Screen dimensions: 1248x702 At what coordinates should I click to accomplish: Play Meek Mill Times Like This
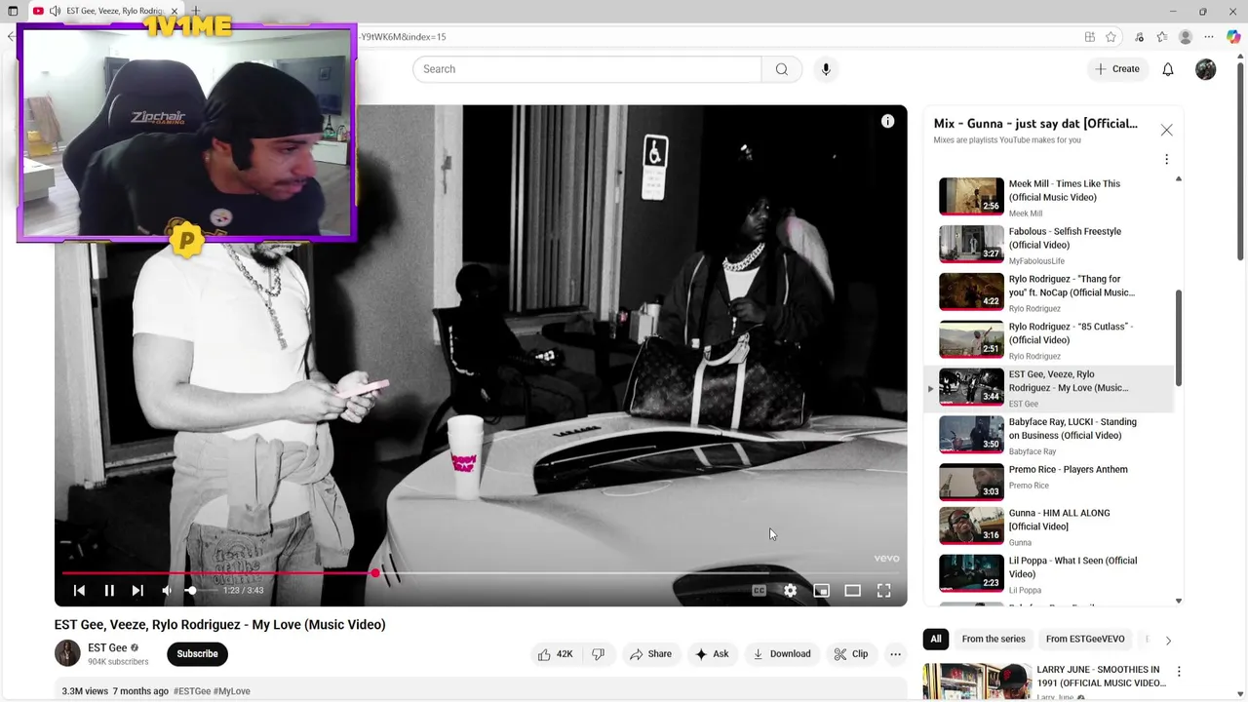1048,196
